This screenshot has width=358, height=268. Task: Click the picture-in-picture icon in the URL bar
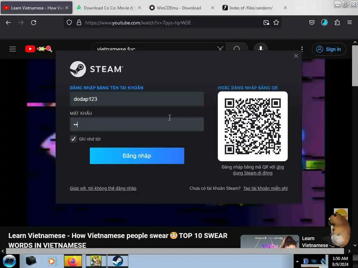[x=266, y=23]
